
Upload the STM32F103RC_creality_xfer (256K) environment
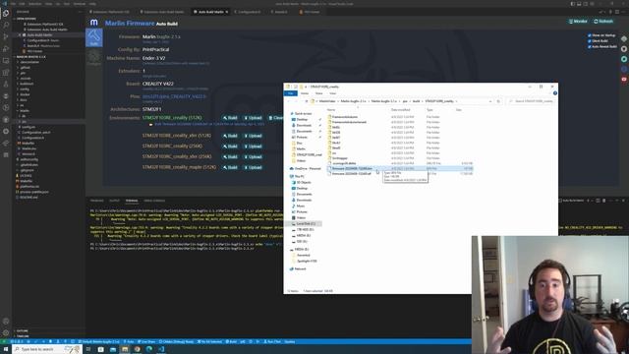pos(254,156)
